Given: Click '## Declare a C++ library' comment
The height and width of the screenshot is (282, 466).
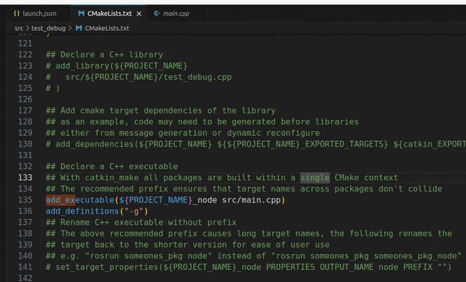Looking at the screenshot, I should tap(104, 55).
